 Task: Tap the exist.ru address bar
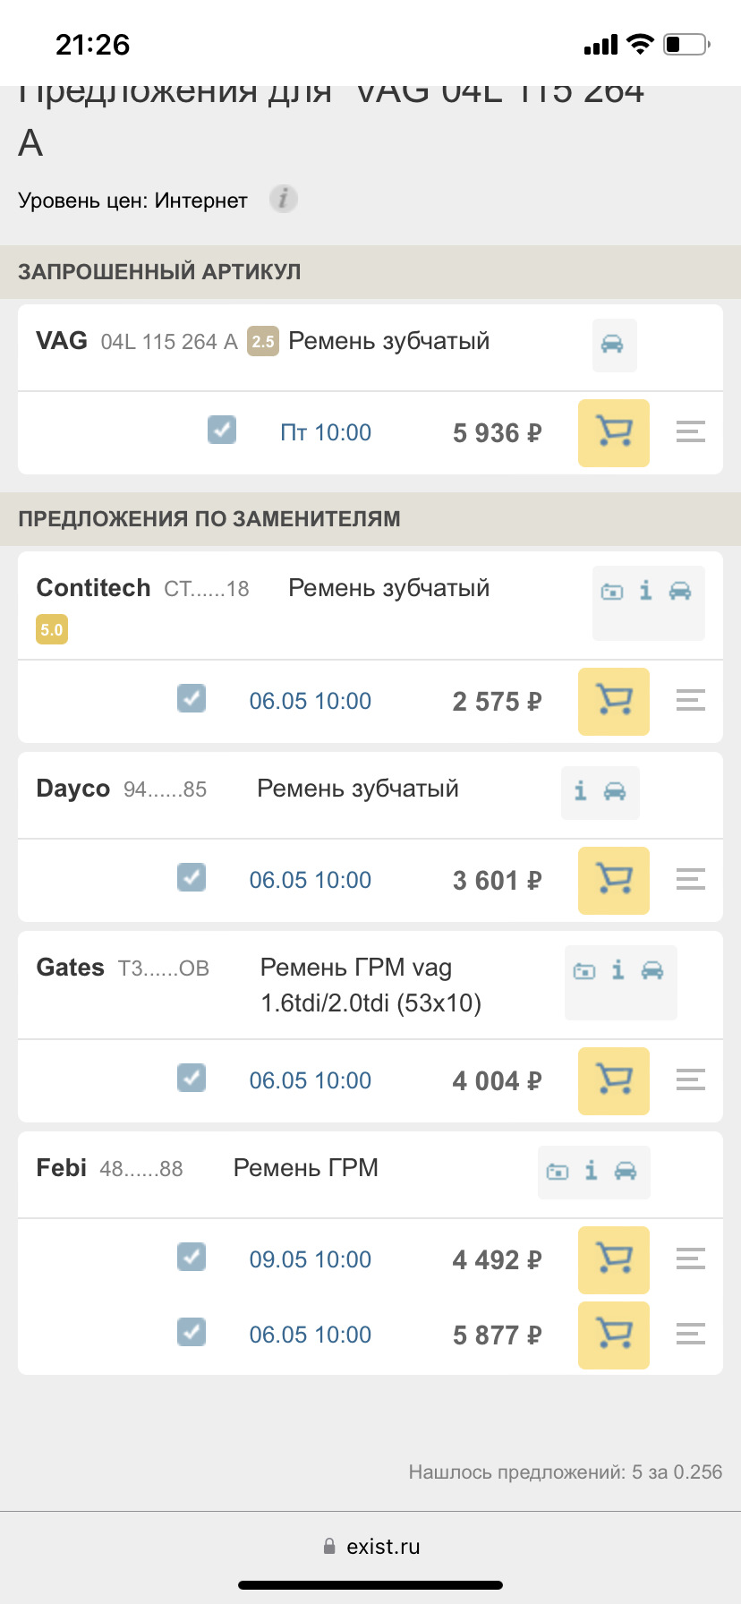tap(370, 1547)
